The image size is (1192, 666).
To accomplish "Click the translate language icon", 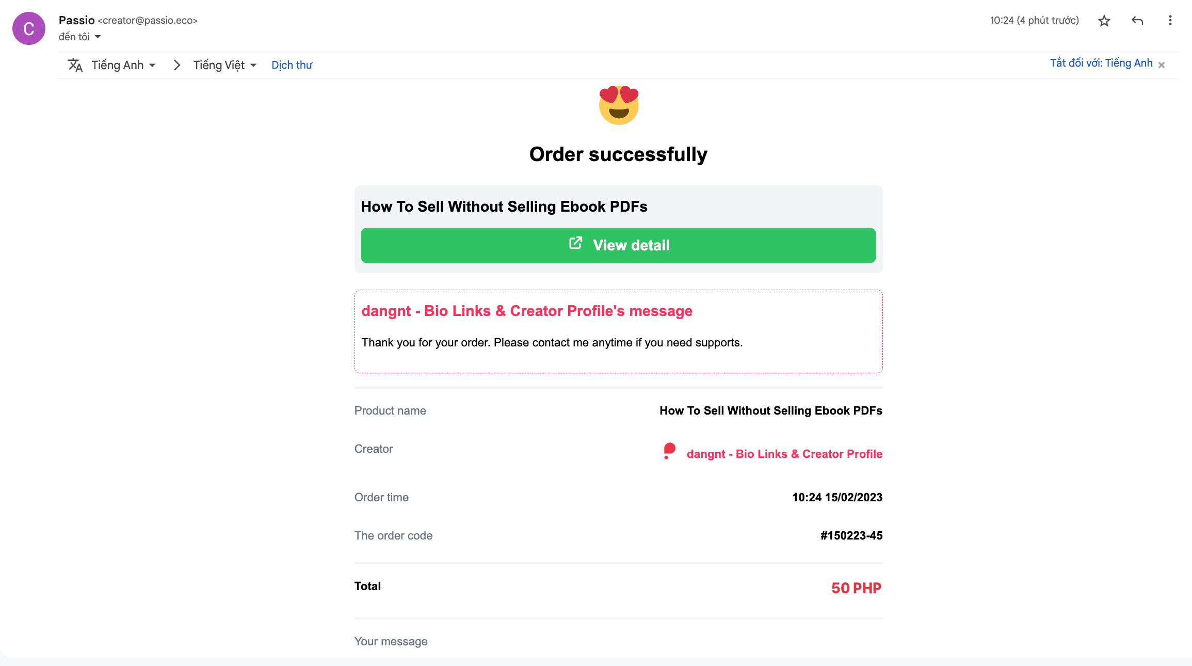I will coord(75,65).
